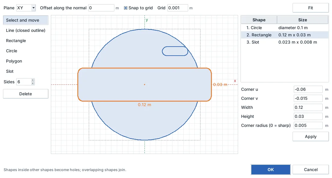Delete the selected shape
Screen dimensions: 332x178
[26, 94]
